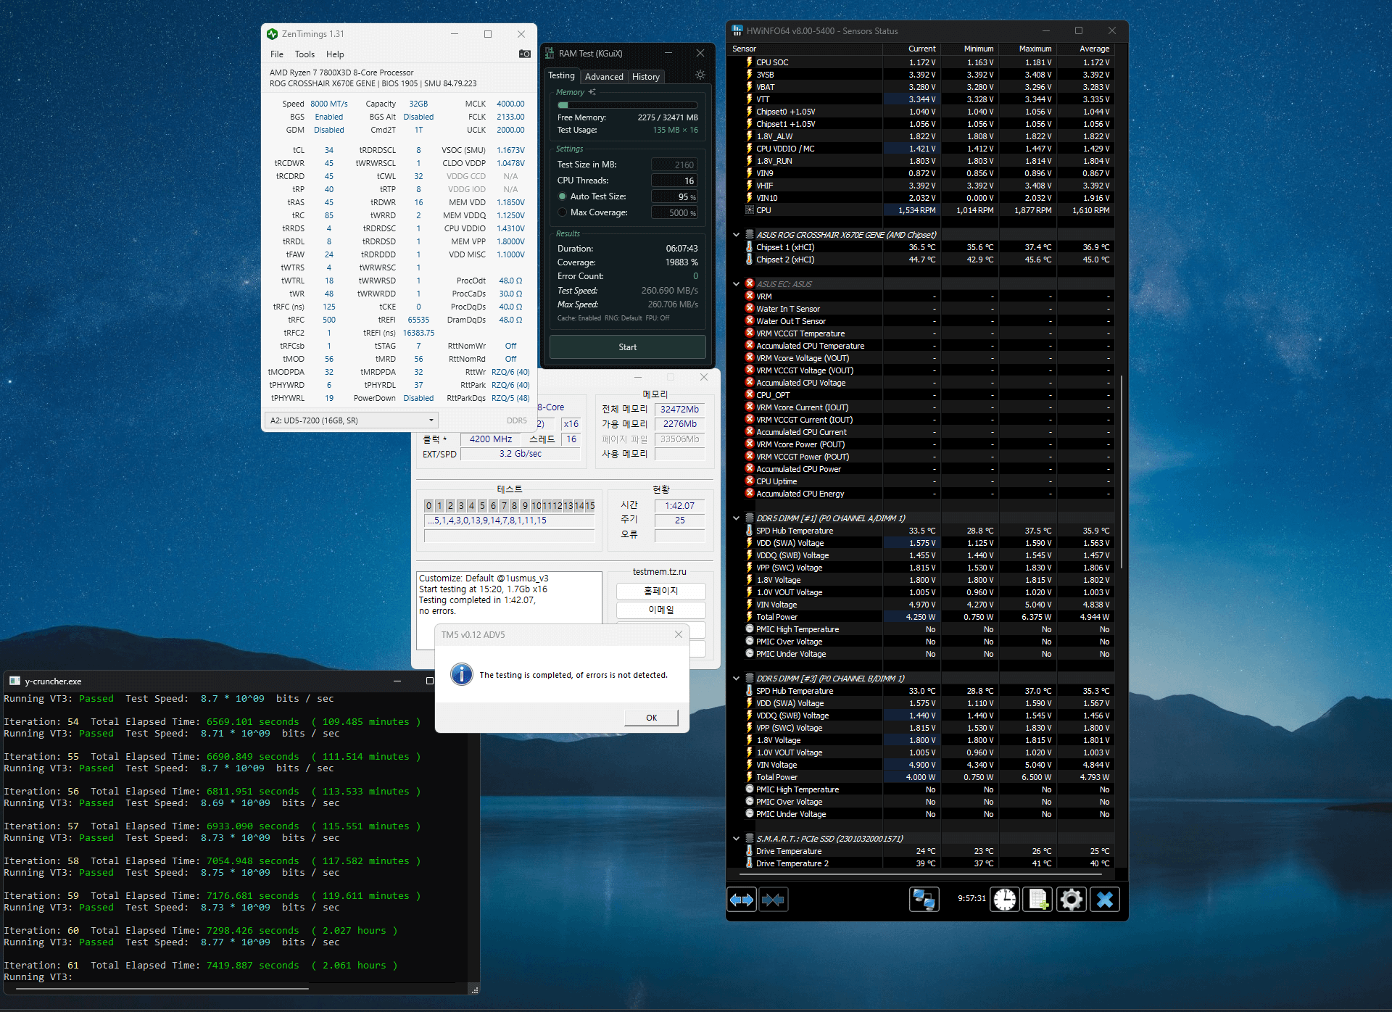Switch to the RAM Test History tab
1392x1012 pixels.
(646, 77)
